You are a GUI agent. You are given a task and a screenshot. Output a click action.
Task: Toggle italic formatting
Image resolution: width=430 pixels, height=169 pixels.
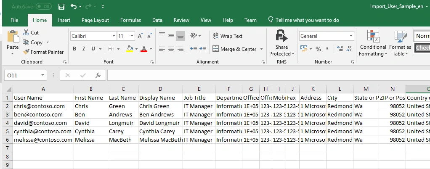84,49
